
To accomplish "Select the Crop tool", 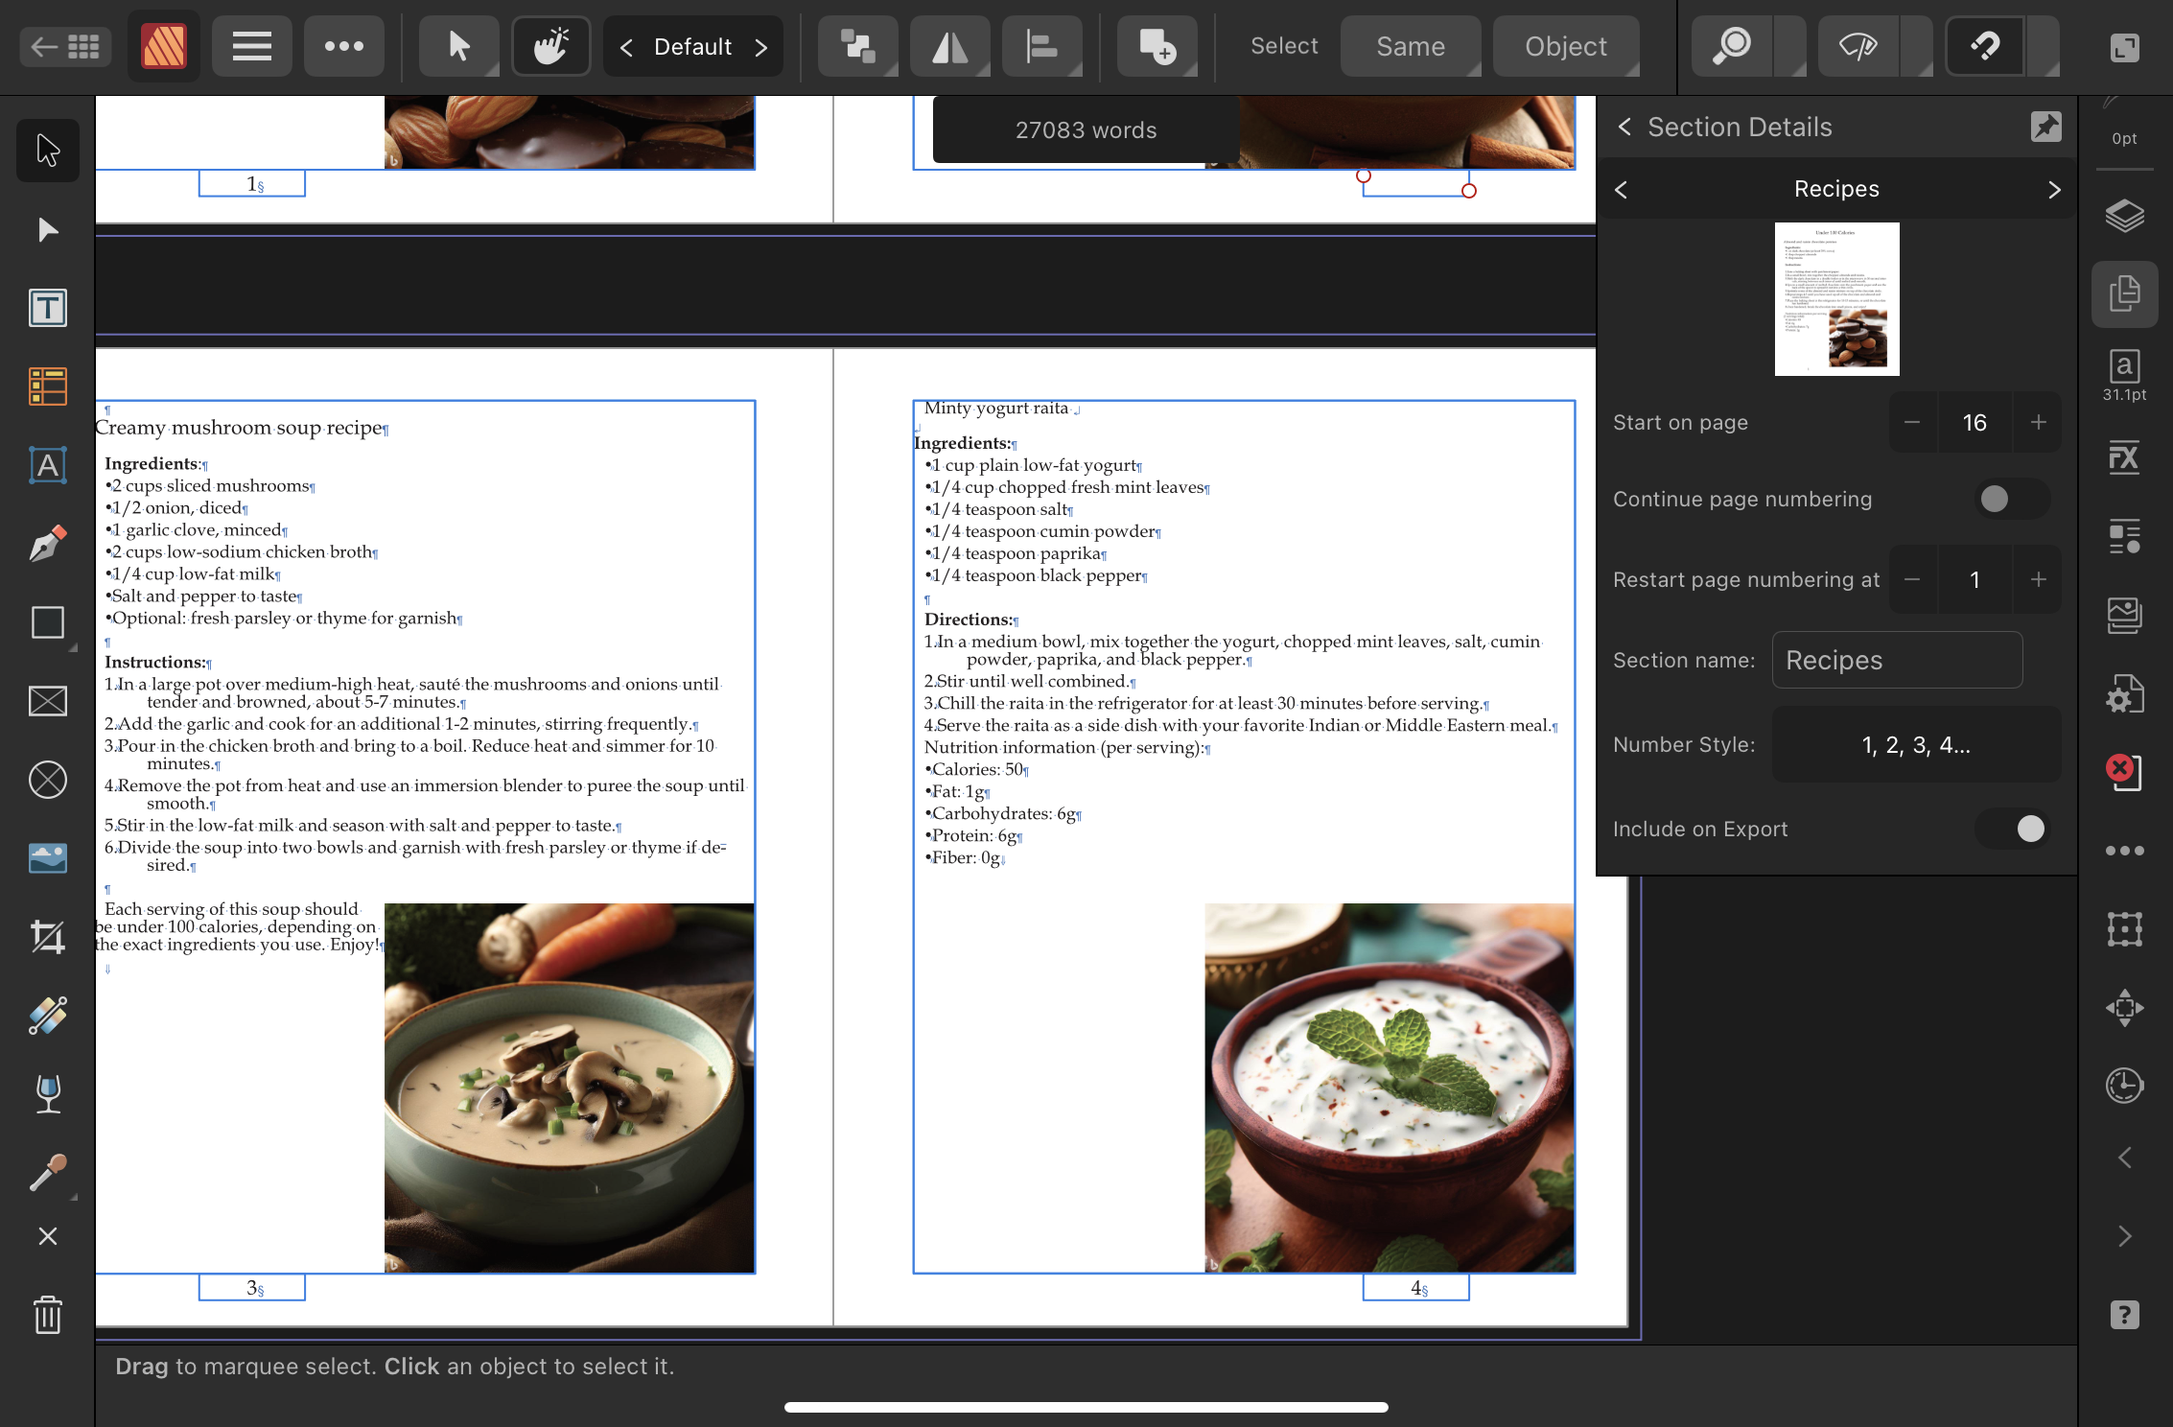I will point(47,937).
